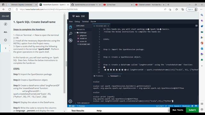Open browser collections icon
This screenshot has width=205, height=115.
[183, 9]
